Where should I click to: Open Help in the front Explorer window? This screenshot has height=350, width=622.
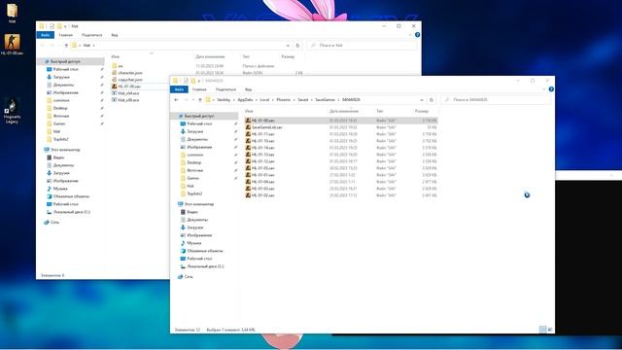pos(551,89)
